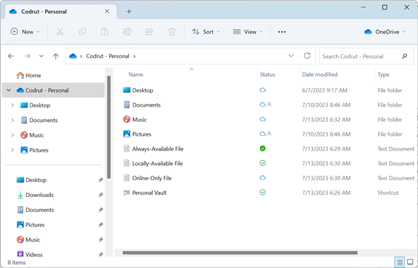Refresh the current folder view
This screenshot has height=268, width=418.
[x=307, y=56]
